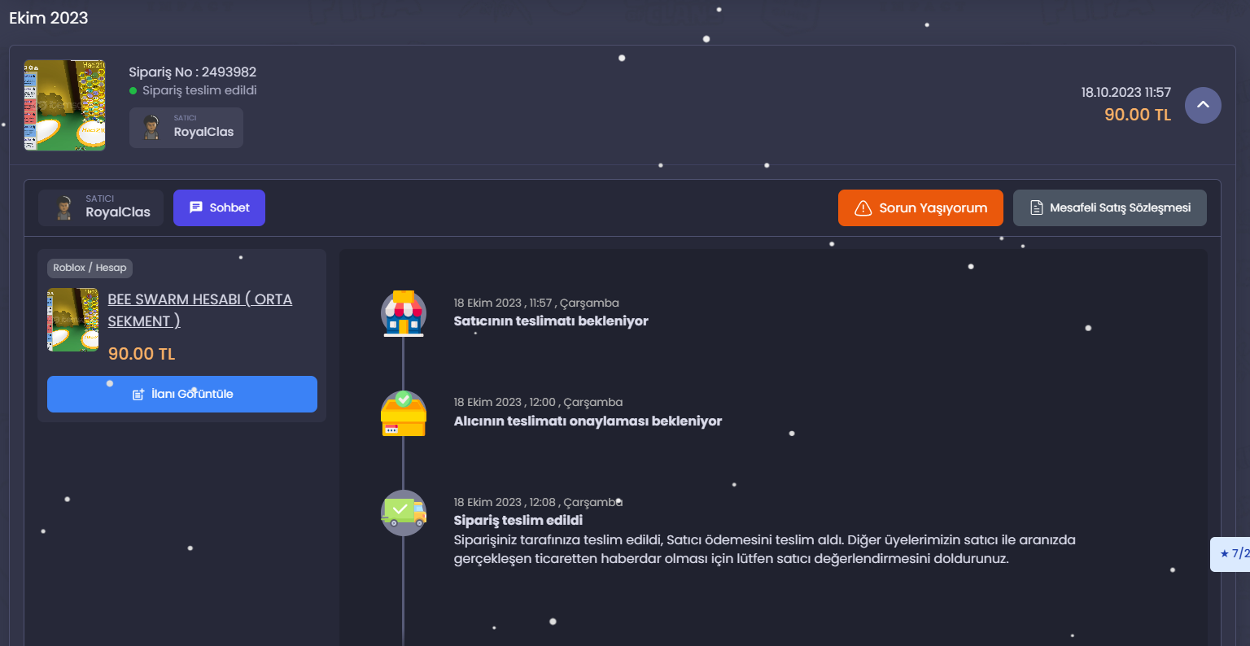Click the Roblox / Hesap category tag

pyautogui.click(x=90, y=268)
